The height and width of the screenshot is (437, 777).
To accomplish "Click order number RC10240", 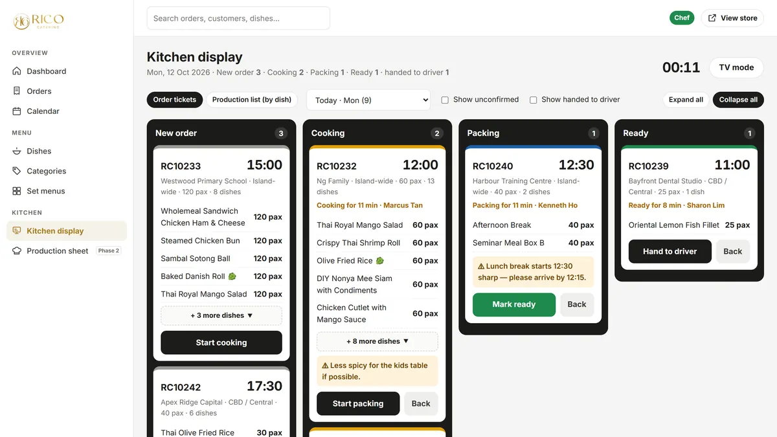I will [x=493, y=166].
